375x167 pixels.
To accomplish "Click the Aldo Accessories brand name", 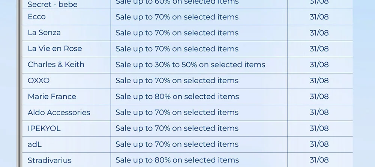I will (x=59, y=113).
